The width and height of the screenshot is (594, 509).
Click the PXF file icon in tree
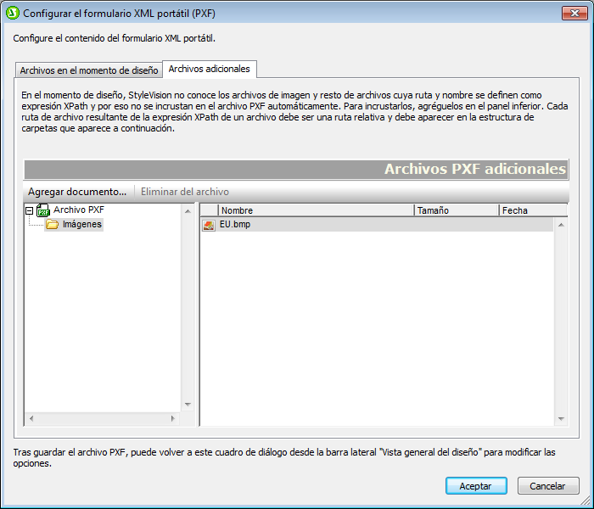click(x=43, y=210)
